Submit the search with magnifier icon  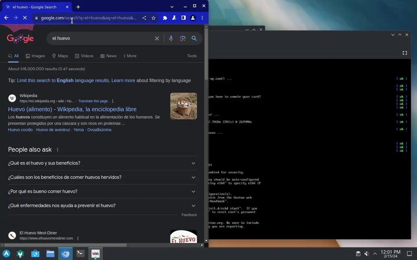point(194,38)
